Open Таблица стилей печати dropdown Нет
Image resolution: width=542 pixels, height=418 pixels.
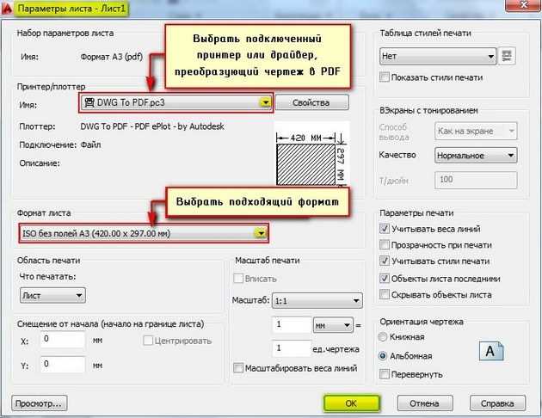(x=438, y=56)
